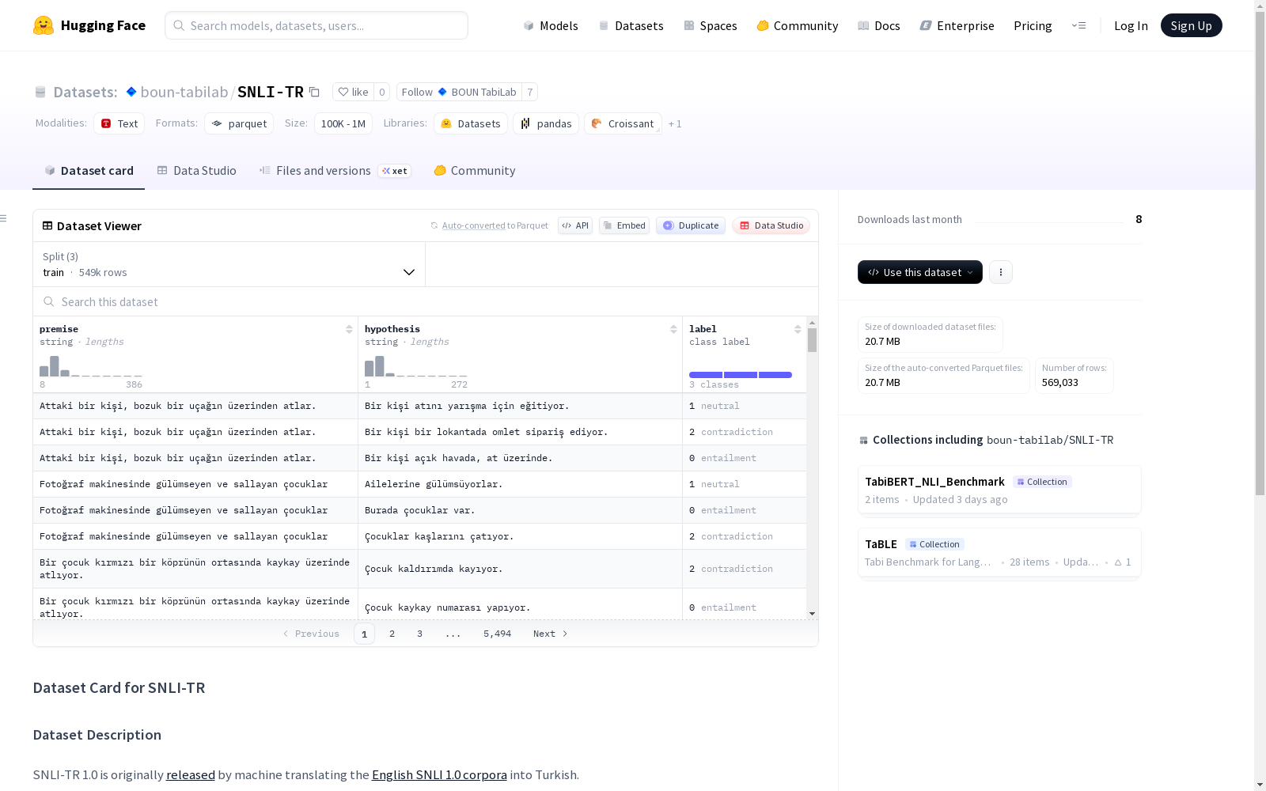Viewport: 1266px width, 791px height.
Task: Open the English SNLI 1.0 corpora link
Action: tap(439, 774)
